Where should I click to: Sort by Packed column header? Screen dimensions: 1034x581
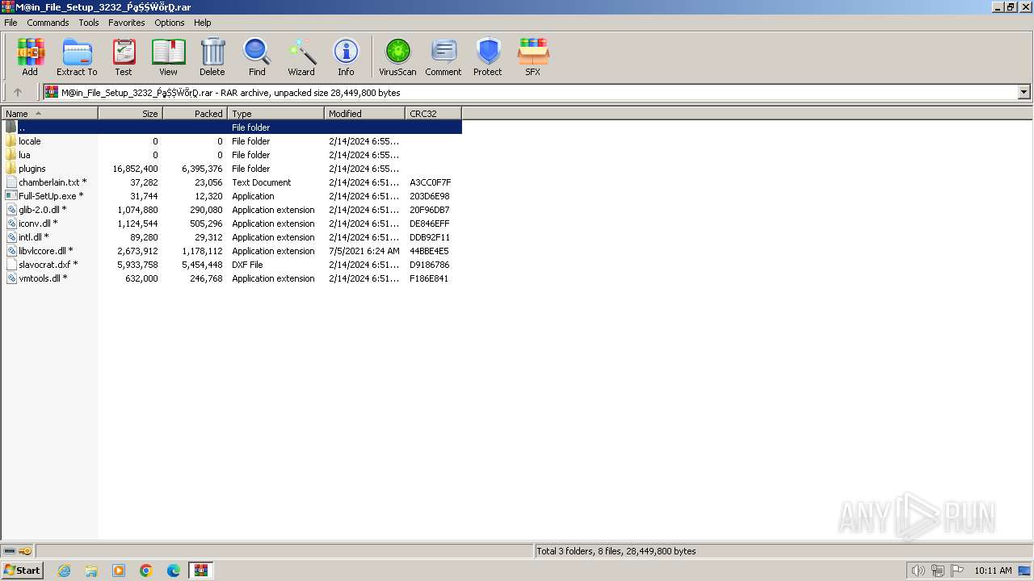coord(195,114)
